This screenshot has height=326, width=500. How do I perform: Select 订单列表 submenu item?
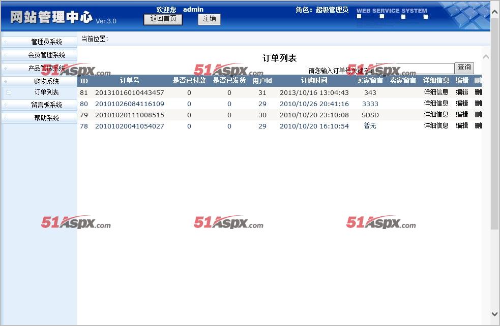(x=47, y=92)
